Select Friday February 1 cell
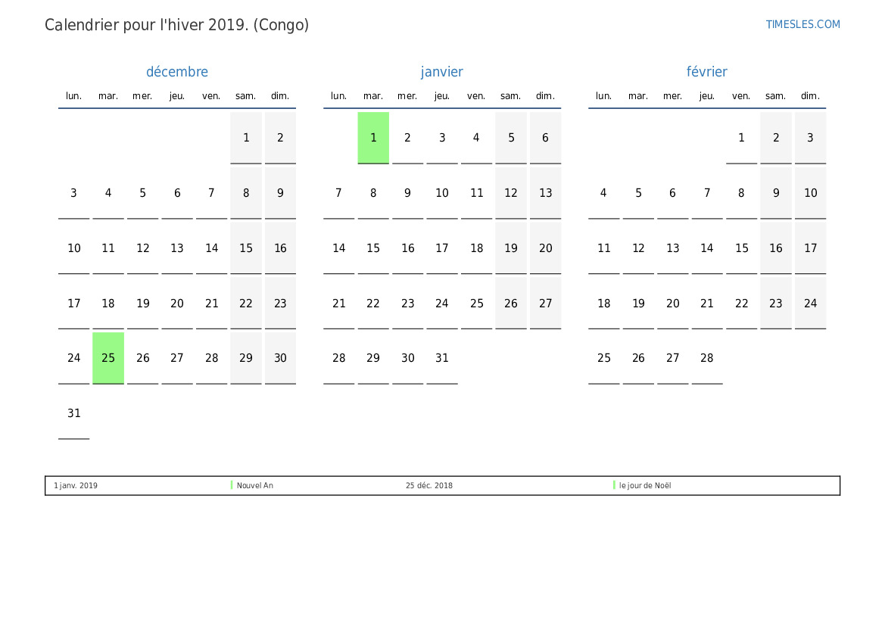Image resolution: width=885 pixels, height=626 pixels. click(x=741, y=138)
